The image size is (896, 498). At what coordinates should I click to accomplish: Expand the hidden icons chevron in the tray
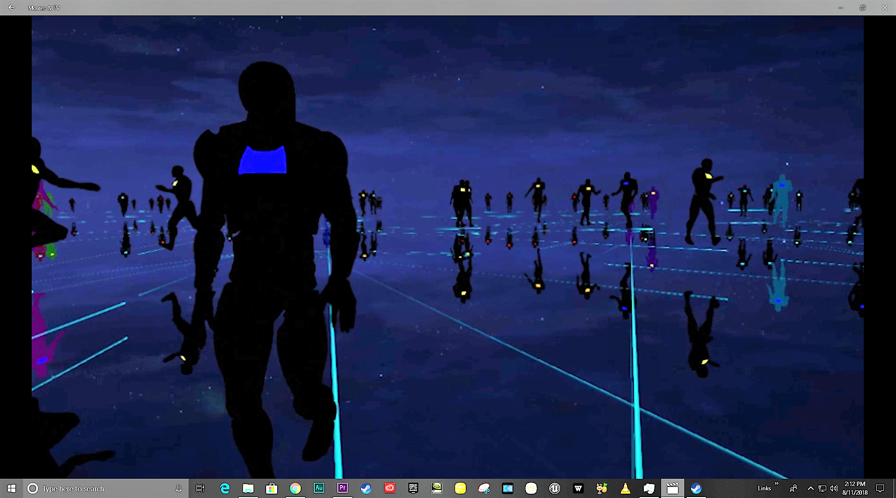pyautogui.click(x=811, y=488)
